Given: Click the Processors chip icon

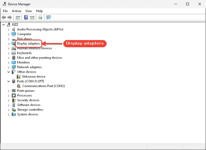Looking at the screenshot, I should [14, 95].
